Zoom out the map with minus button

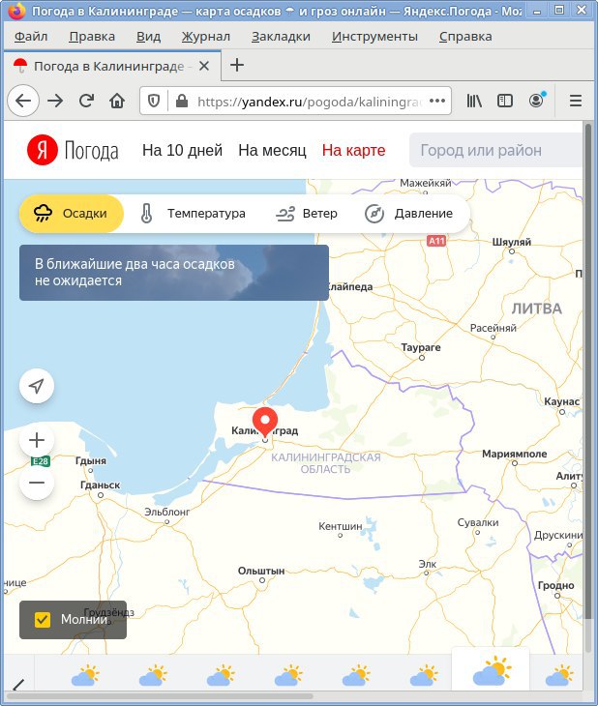[37, 483]
